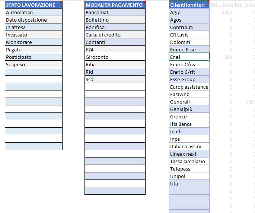Viewport: 255px width, 213px height.
Task: Click the 'Contanti' cell
Action: coord(115,42)
